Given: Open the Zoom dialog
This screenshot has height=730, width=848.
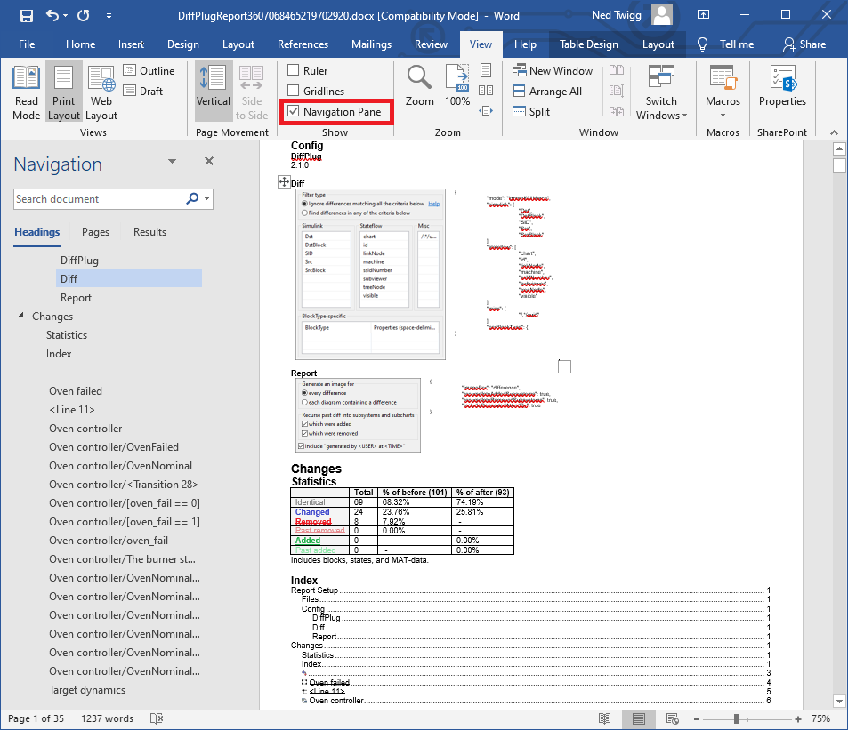Looking at the screenshot, I should click(420, 86).
